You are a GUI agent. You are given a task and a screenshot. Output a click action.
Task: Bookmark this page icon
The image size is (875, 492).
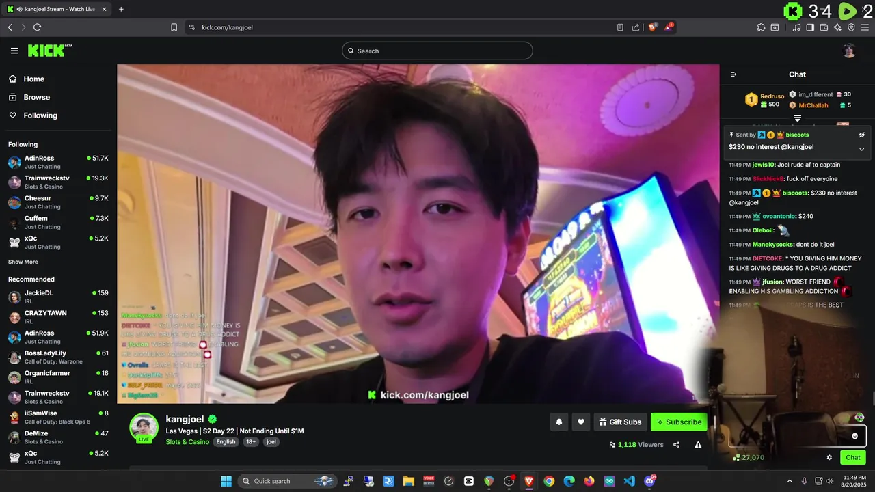[174, 27]
